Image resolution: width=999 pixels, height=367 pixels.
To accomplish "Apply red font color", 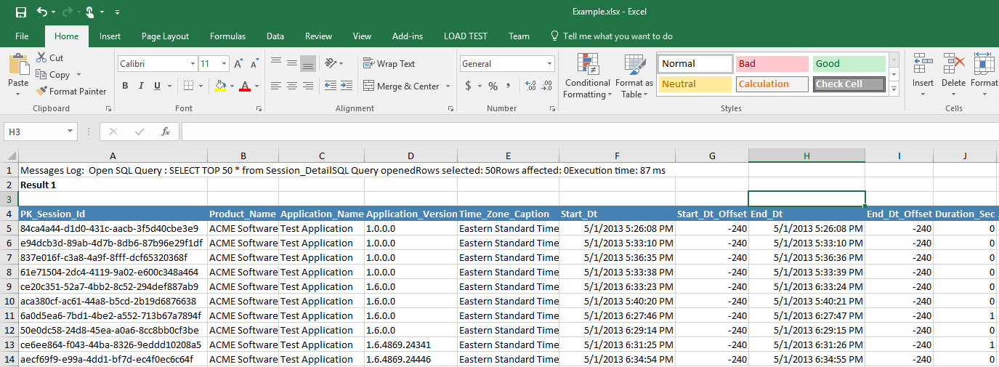I will pos(245,86).
